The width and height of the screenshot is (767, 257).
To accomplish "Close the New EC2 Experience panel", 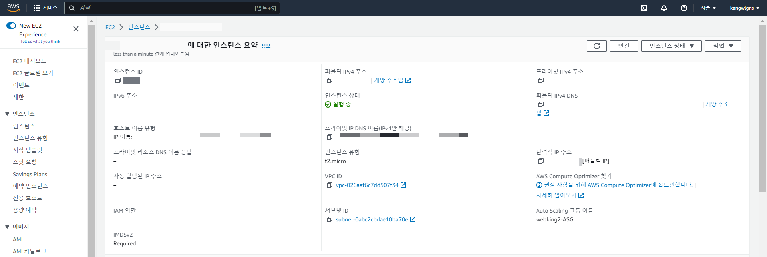I will pos(76,29).
